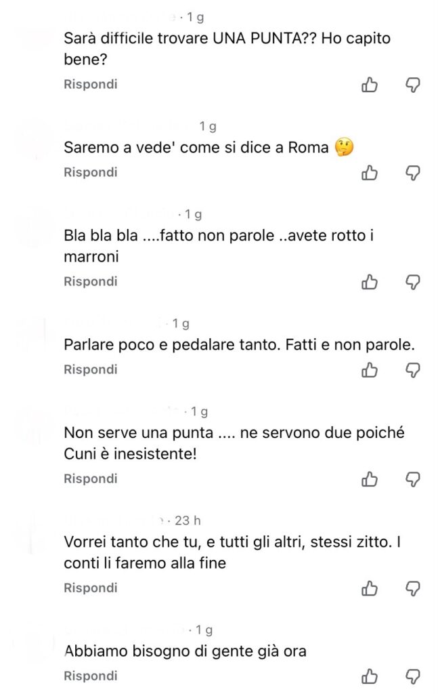The image size is (438, 694).
Task: Dislike the 'Bla bla bla' comment
Action: (x=412, y=281)
